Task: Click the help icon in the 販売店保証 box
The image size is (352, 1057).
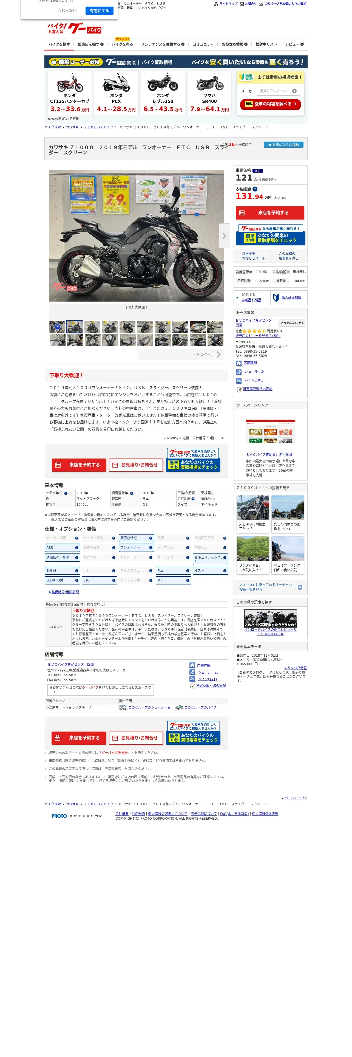Action: pyautogui.click(x=151, y=538)
